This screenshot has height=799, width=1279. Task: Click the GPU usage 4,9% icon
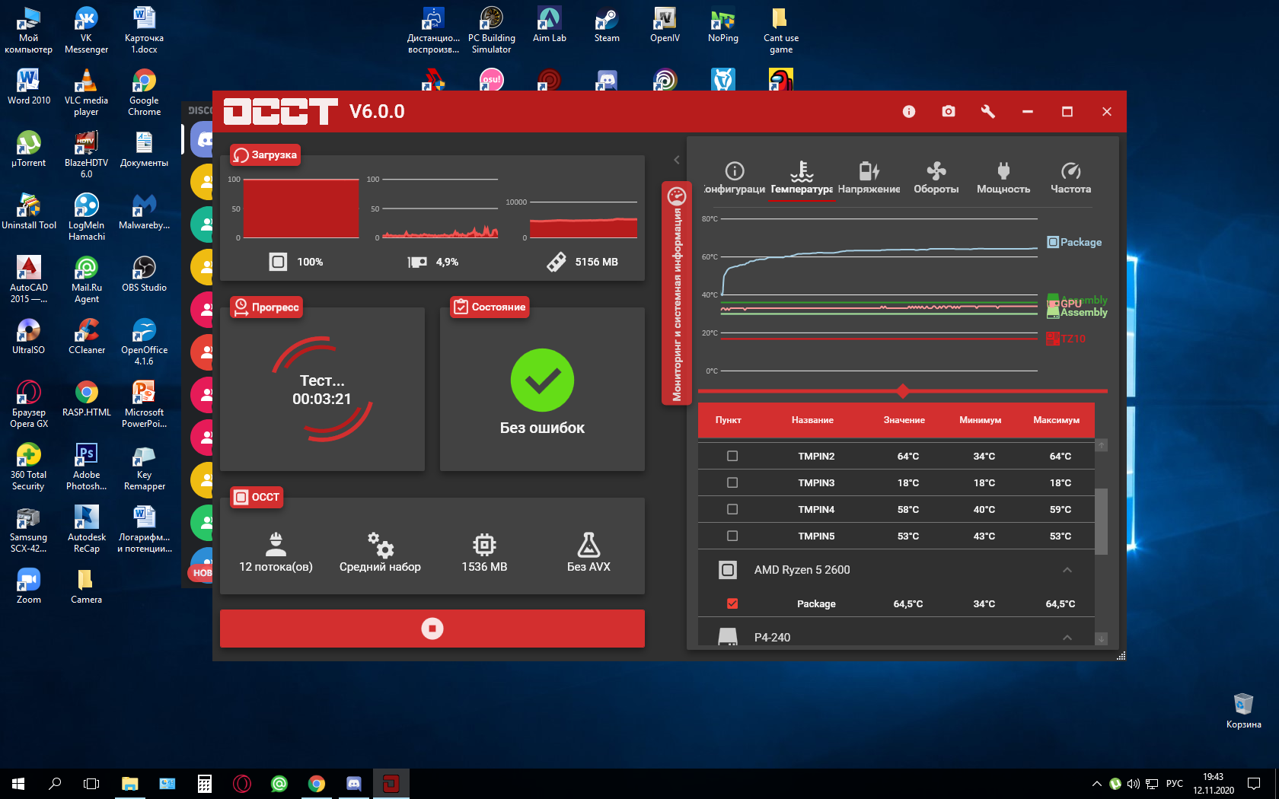pyautogui.click(x=417, y=262)
